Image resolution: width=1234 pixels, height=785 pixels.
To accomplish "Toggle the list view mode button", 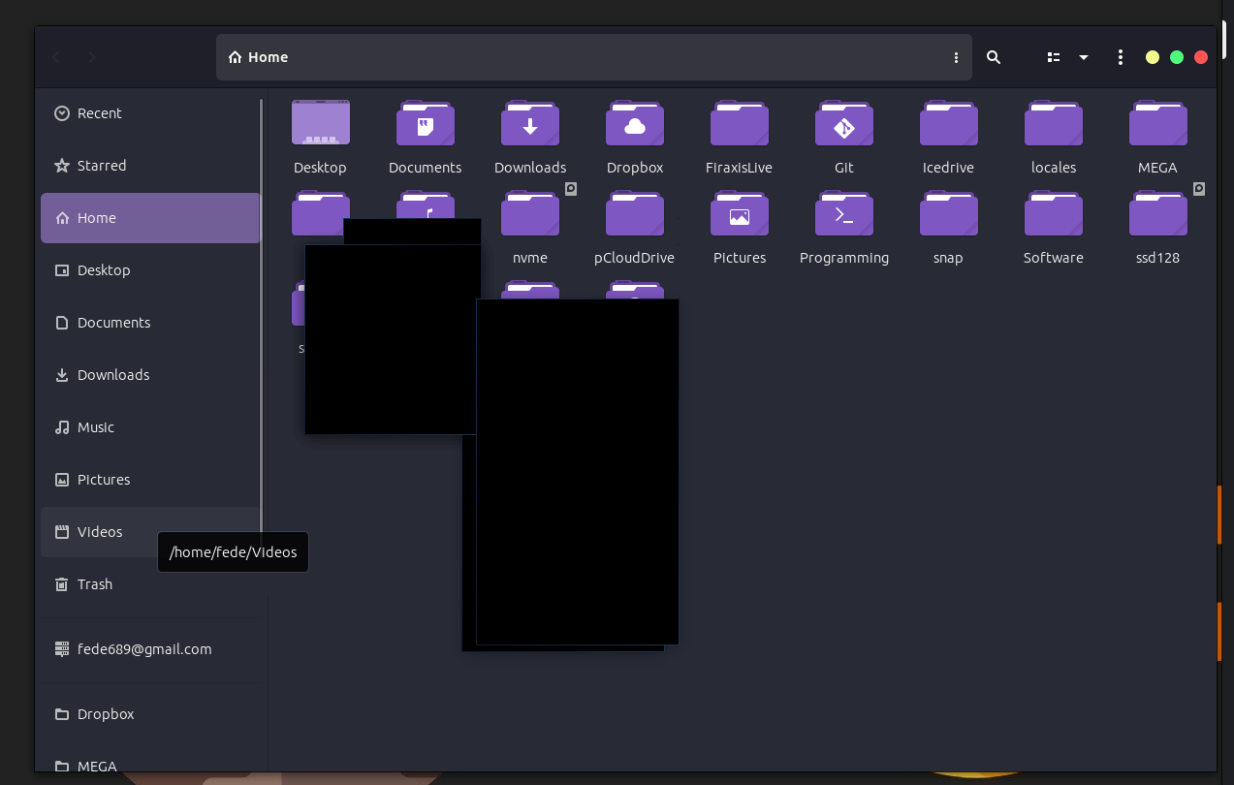I will coord(1054,57).
